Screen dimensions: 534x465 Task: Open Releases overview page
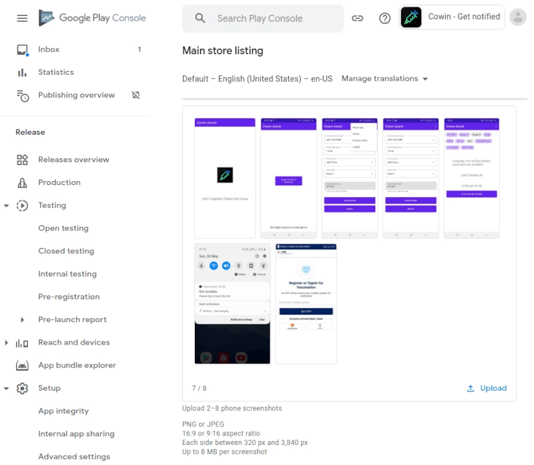click(73, 160)
